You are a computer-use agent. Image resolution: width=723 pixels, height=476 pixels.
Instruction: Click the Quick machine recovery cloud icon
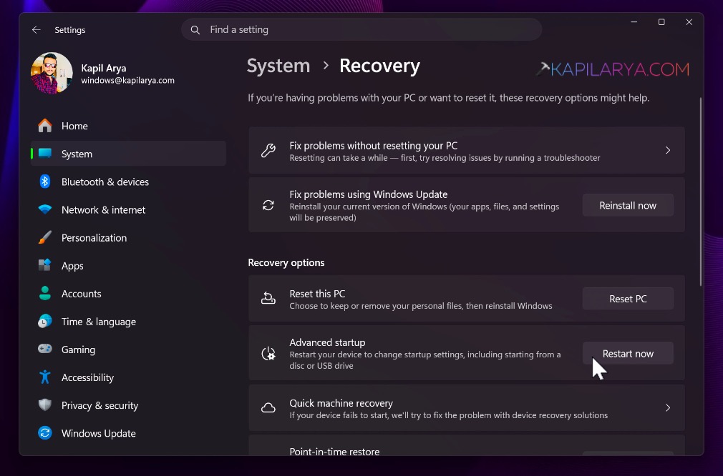click(x=268, y=408)
